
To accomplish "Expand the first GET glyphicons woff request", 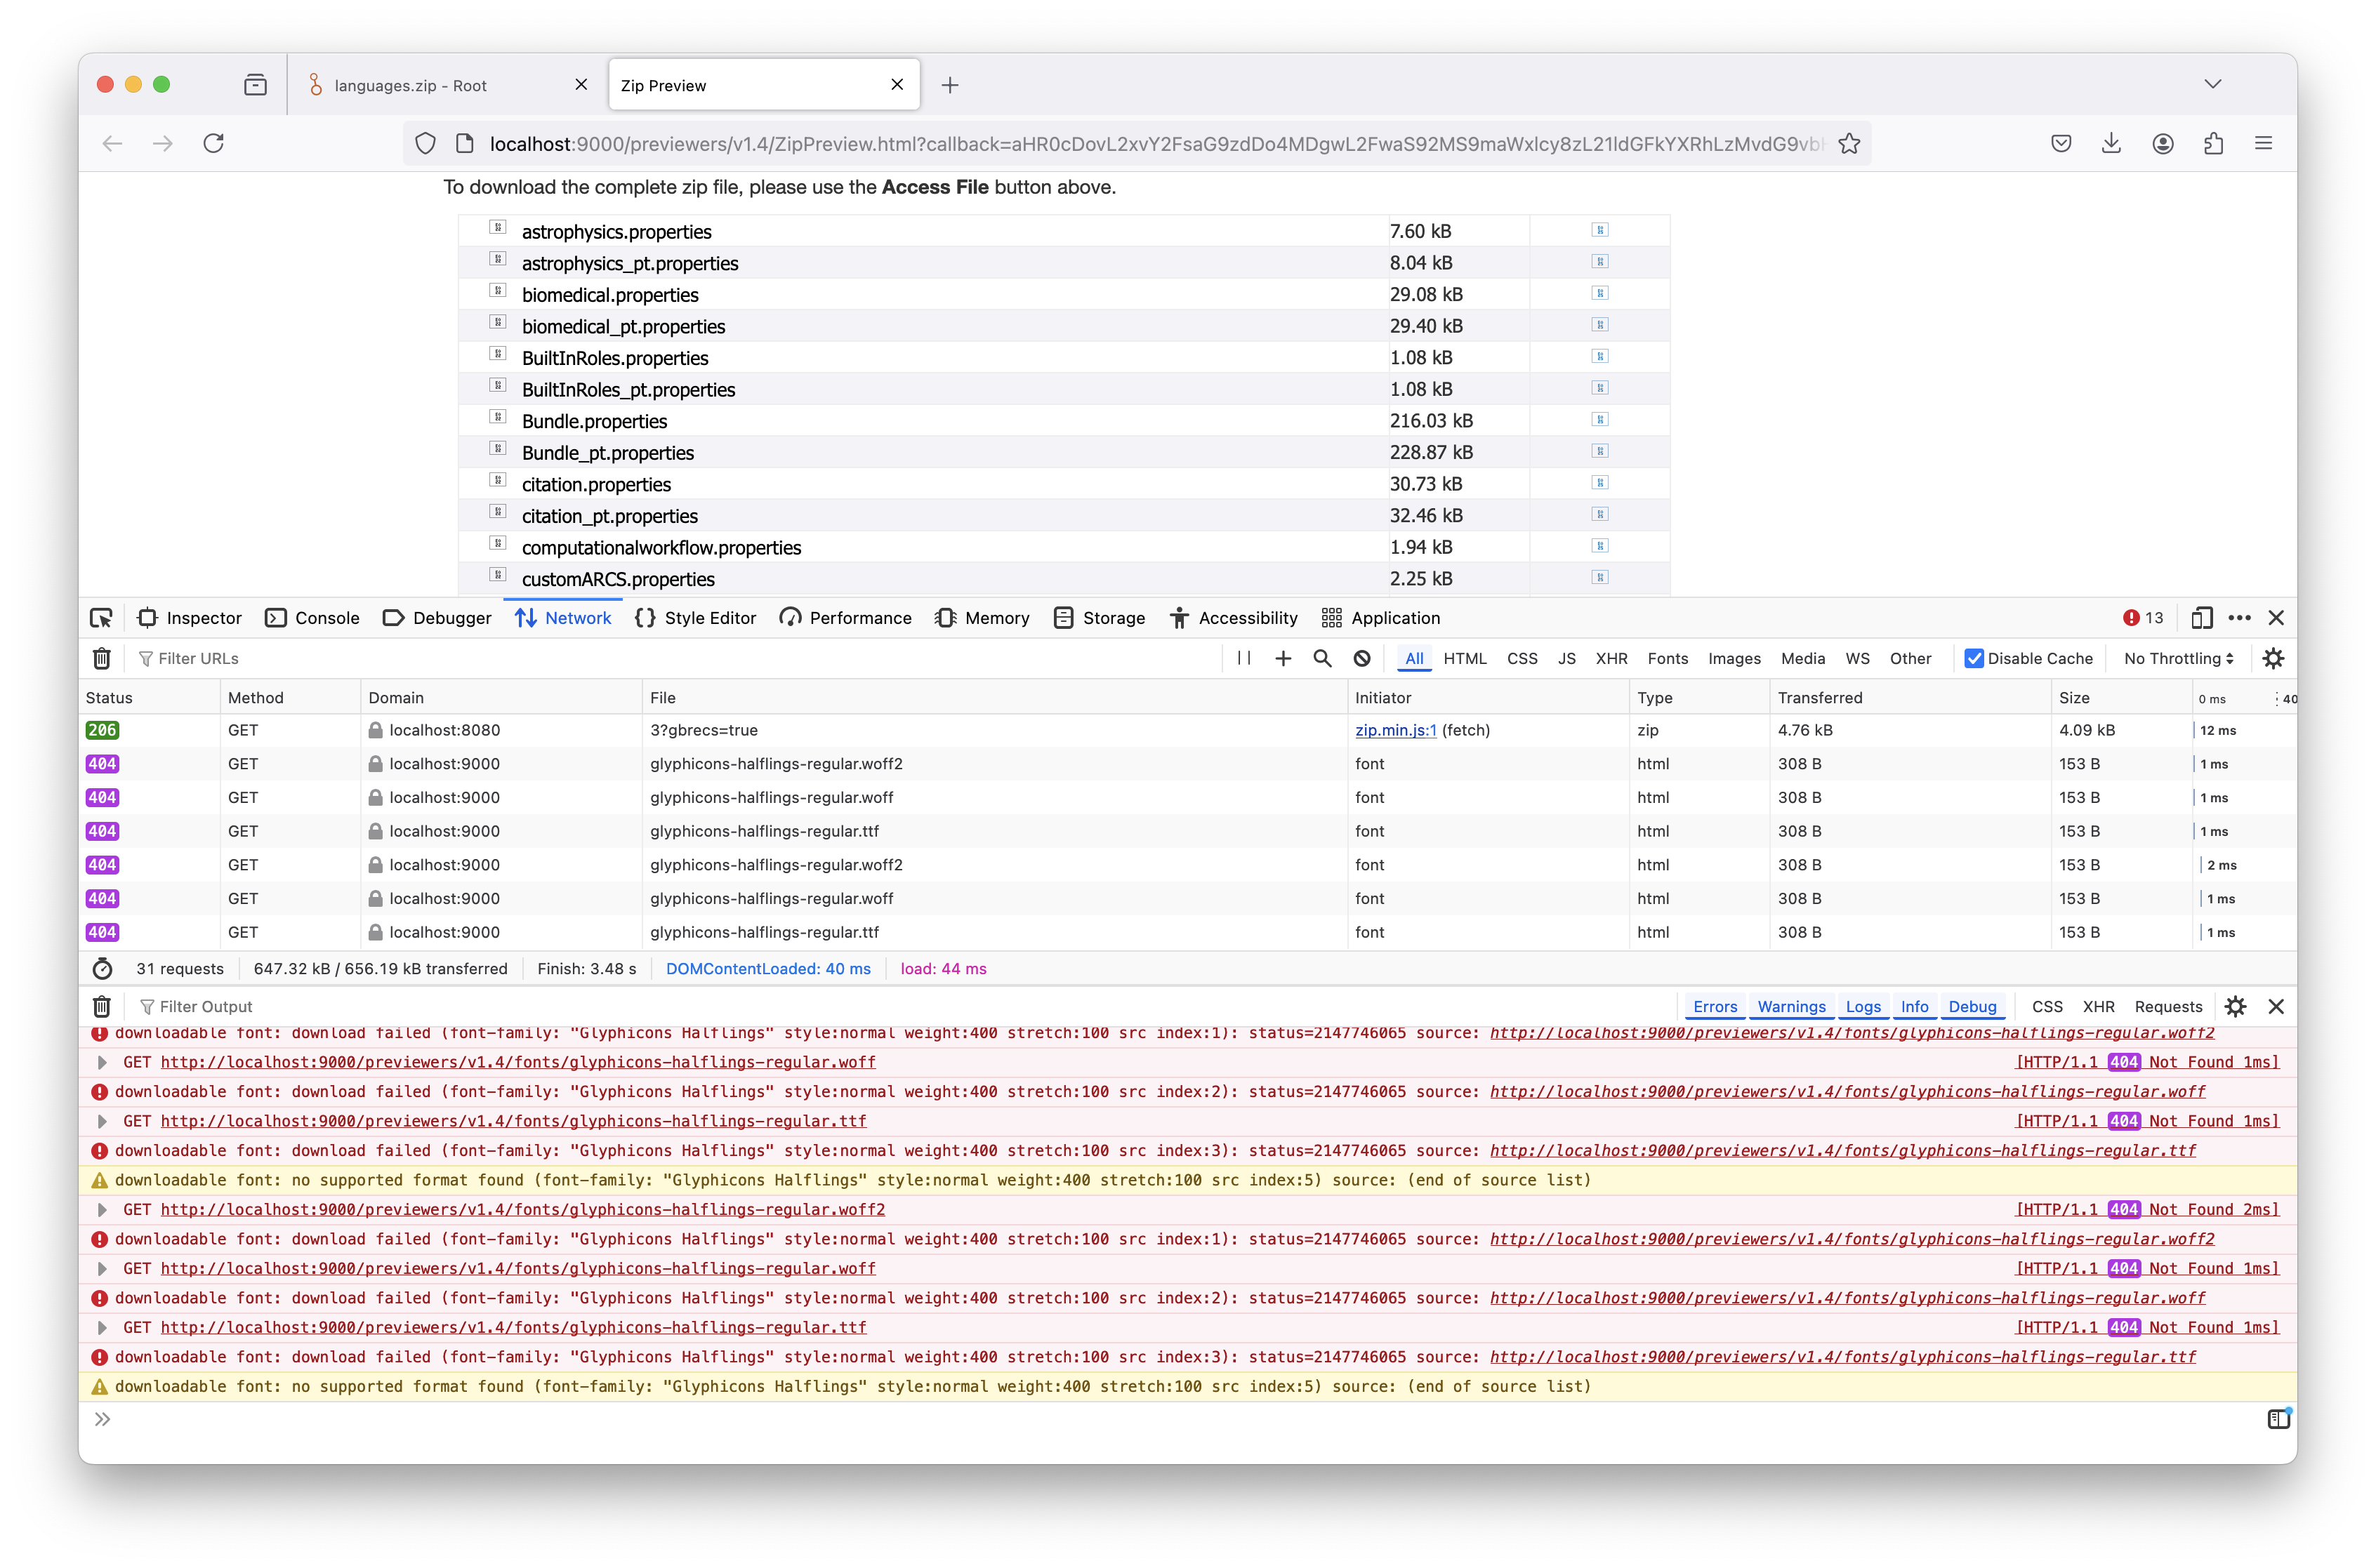I will tap(102, 1062).
